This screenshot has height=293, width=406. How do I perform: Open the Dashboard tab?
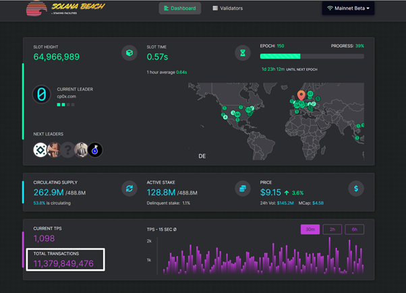pos(180,9)
